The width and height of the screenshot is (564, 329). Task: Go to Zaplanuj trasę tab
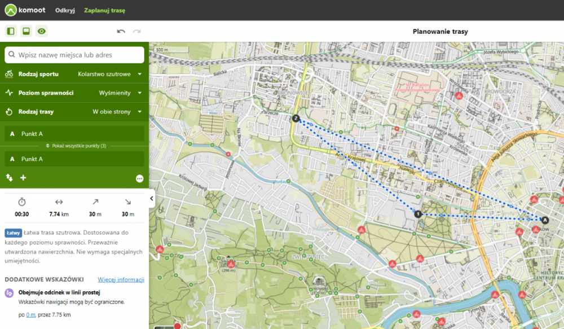(x=104, y=10)
